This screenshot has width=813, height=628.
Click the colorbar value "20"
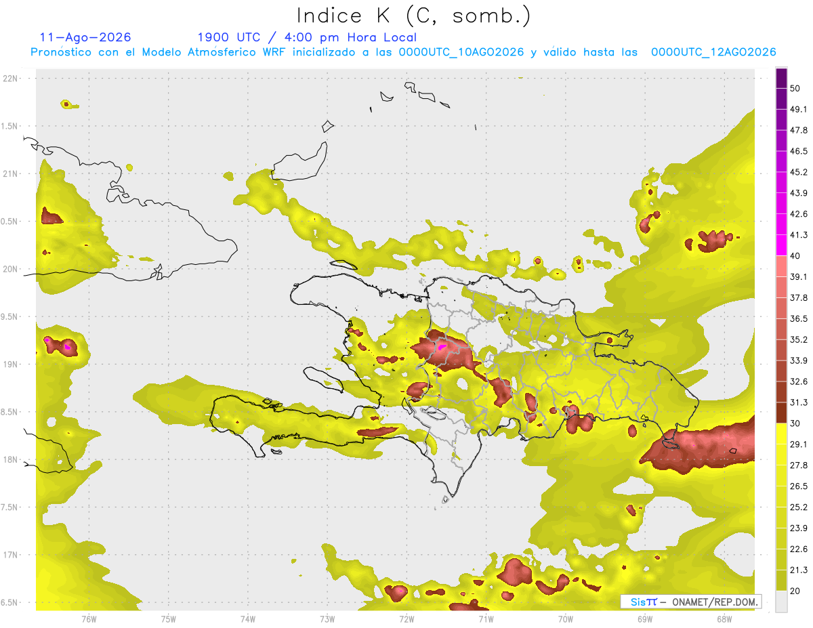coord(795,591)
